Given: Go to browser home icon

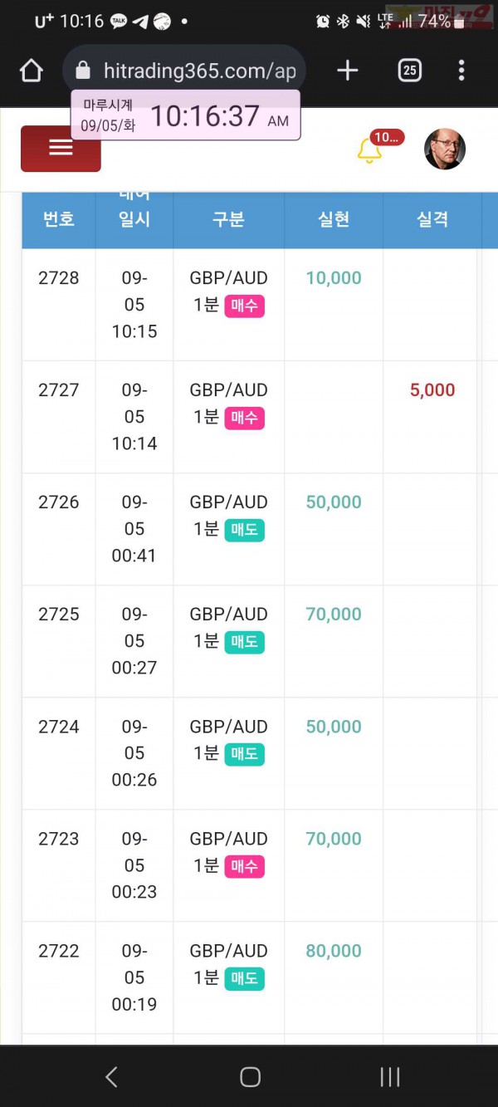Looking at the screenshot, I should coord(31,71).
